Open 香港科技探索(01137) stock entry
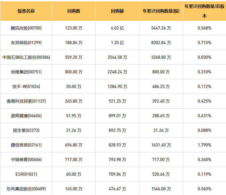Viewport: 226px width, 195px height. point(26,101)
